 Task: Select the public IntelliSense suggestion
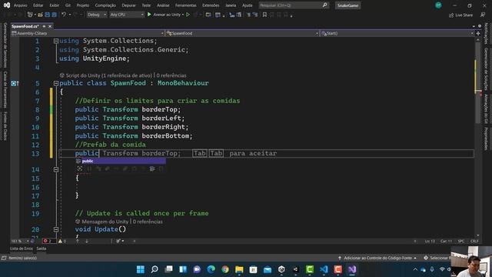point(121,161)
